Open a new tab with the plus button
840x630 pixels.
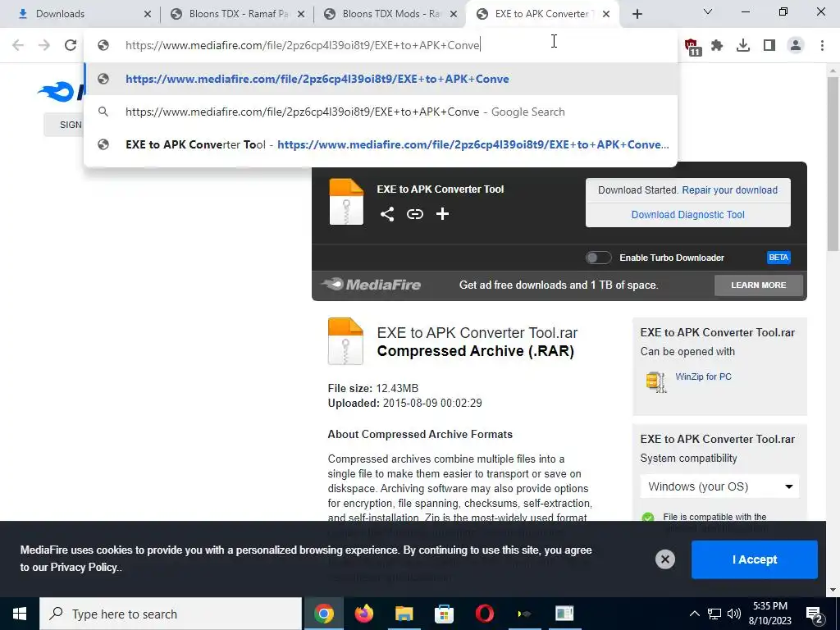(637, 14)
